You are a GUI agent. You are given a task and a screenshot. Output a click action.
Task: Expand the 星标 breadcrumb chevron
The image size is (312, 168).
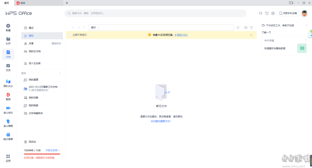(98, 27)
